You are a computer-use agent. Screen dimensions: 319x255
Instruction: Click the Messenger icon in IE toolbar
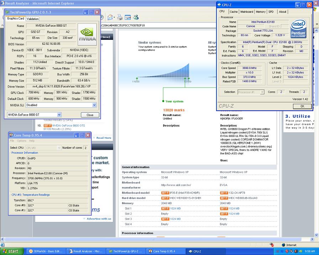click(x=136, y=17)
